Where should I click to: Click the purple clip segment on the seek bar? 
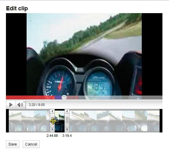pyautogui.click(x=58, y=97)
